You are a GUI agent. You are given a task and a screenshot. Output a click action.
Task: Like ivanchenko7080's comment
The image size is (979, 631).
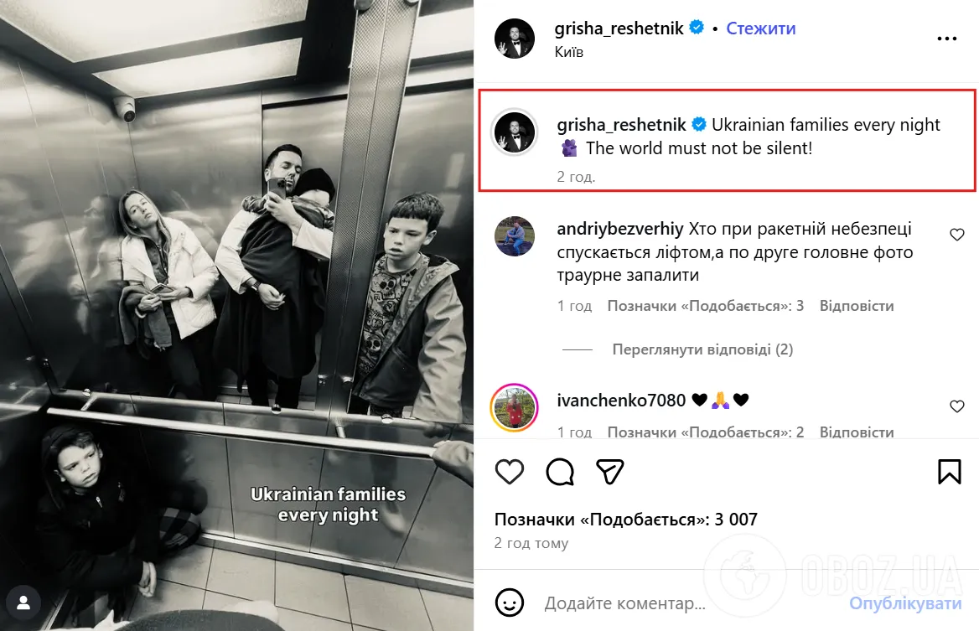[956, 406]
